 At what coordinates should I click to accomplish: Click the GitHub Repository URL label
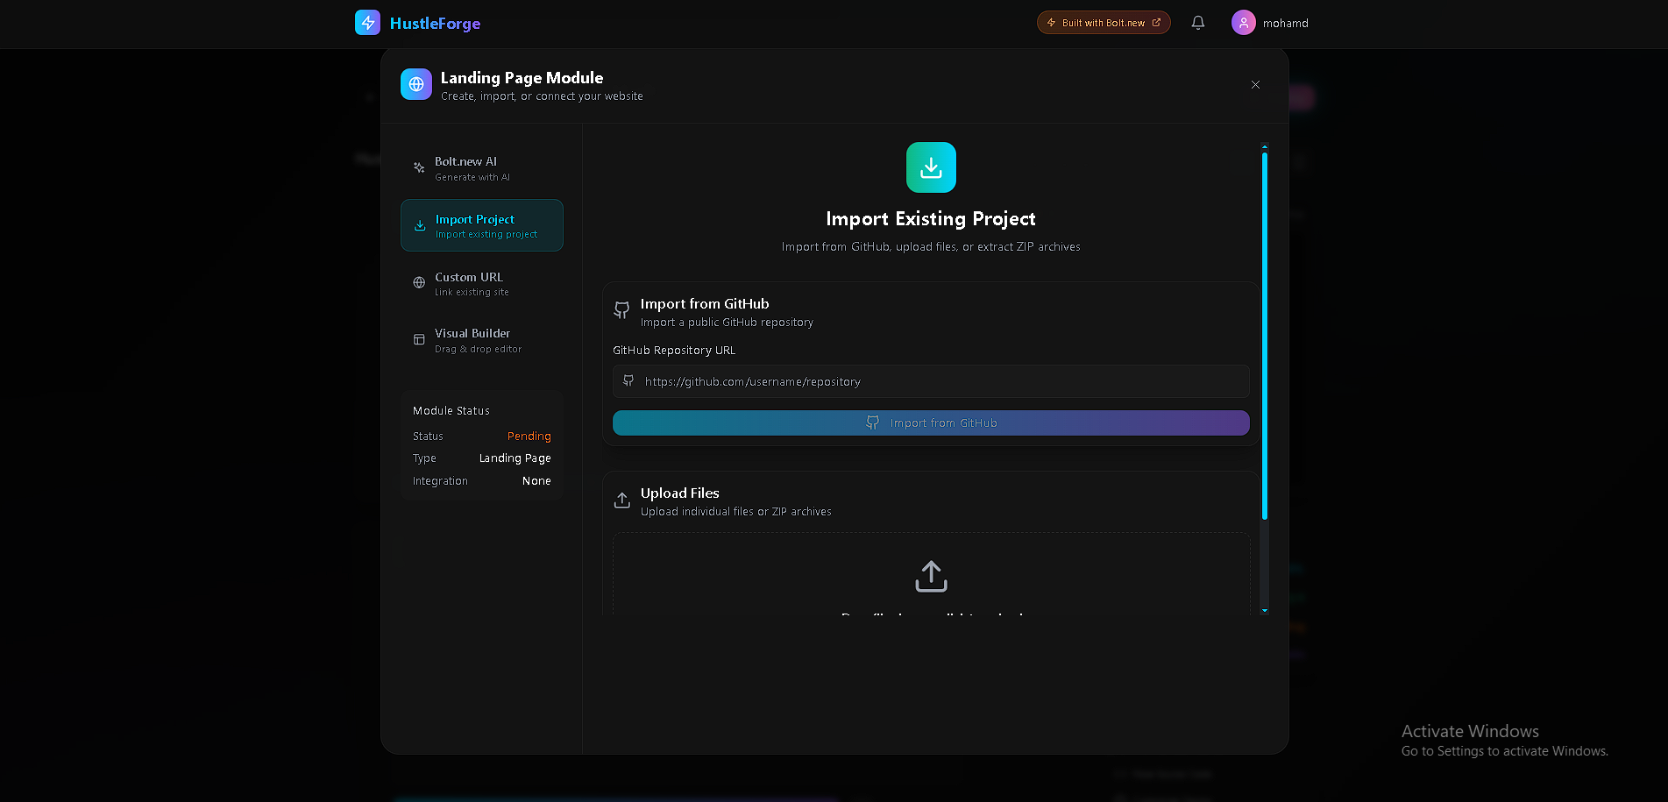click(x=674, y=351)
